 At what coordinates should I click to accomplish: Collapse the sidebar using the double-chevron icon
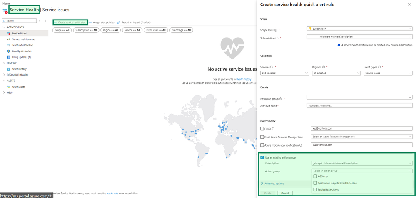pyautogui.click(x=45, y=21)
